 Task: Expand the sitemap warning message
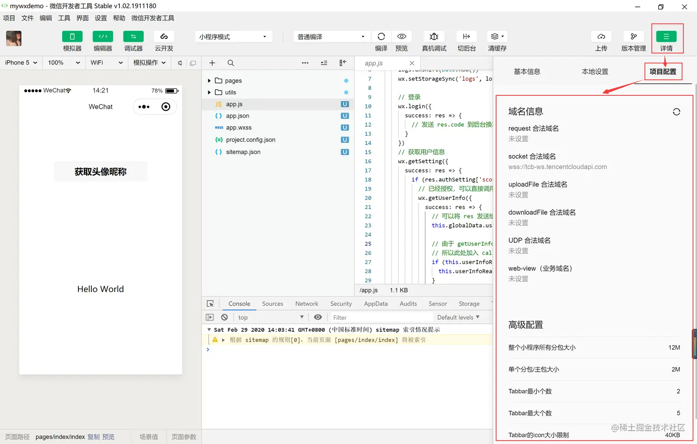223,340
